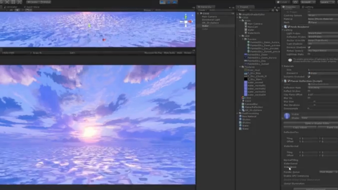Open the Render Queue From Shader dropdown
338x190 pixels.
click(328, 172)
